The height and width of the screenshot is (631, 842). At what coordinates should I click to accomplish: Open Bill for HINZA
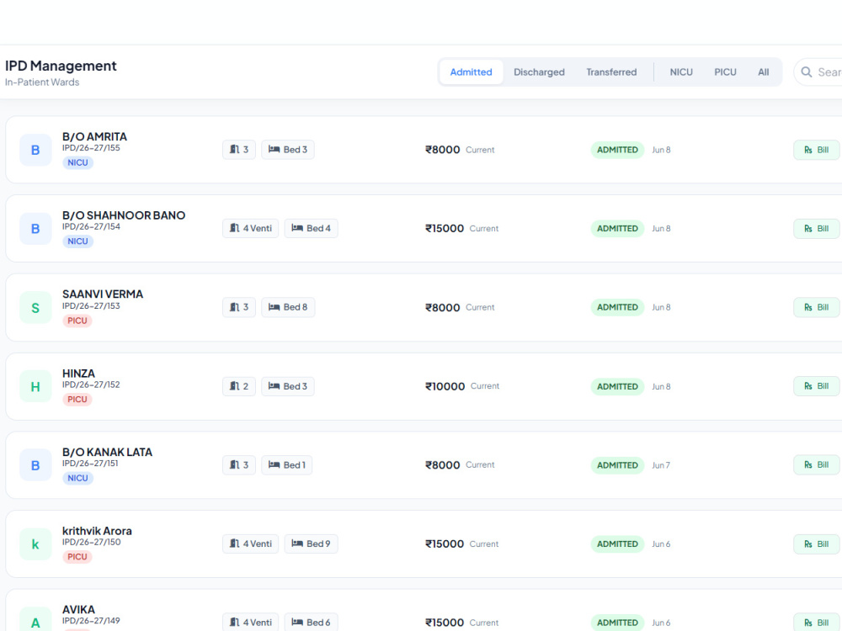[816, 386]
